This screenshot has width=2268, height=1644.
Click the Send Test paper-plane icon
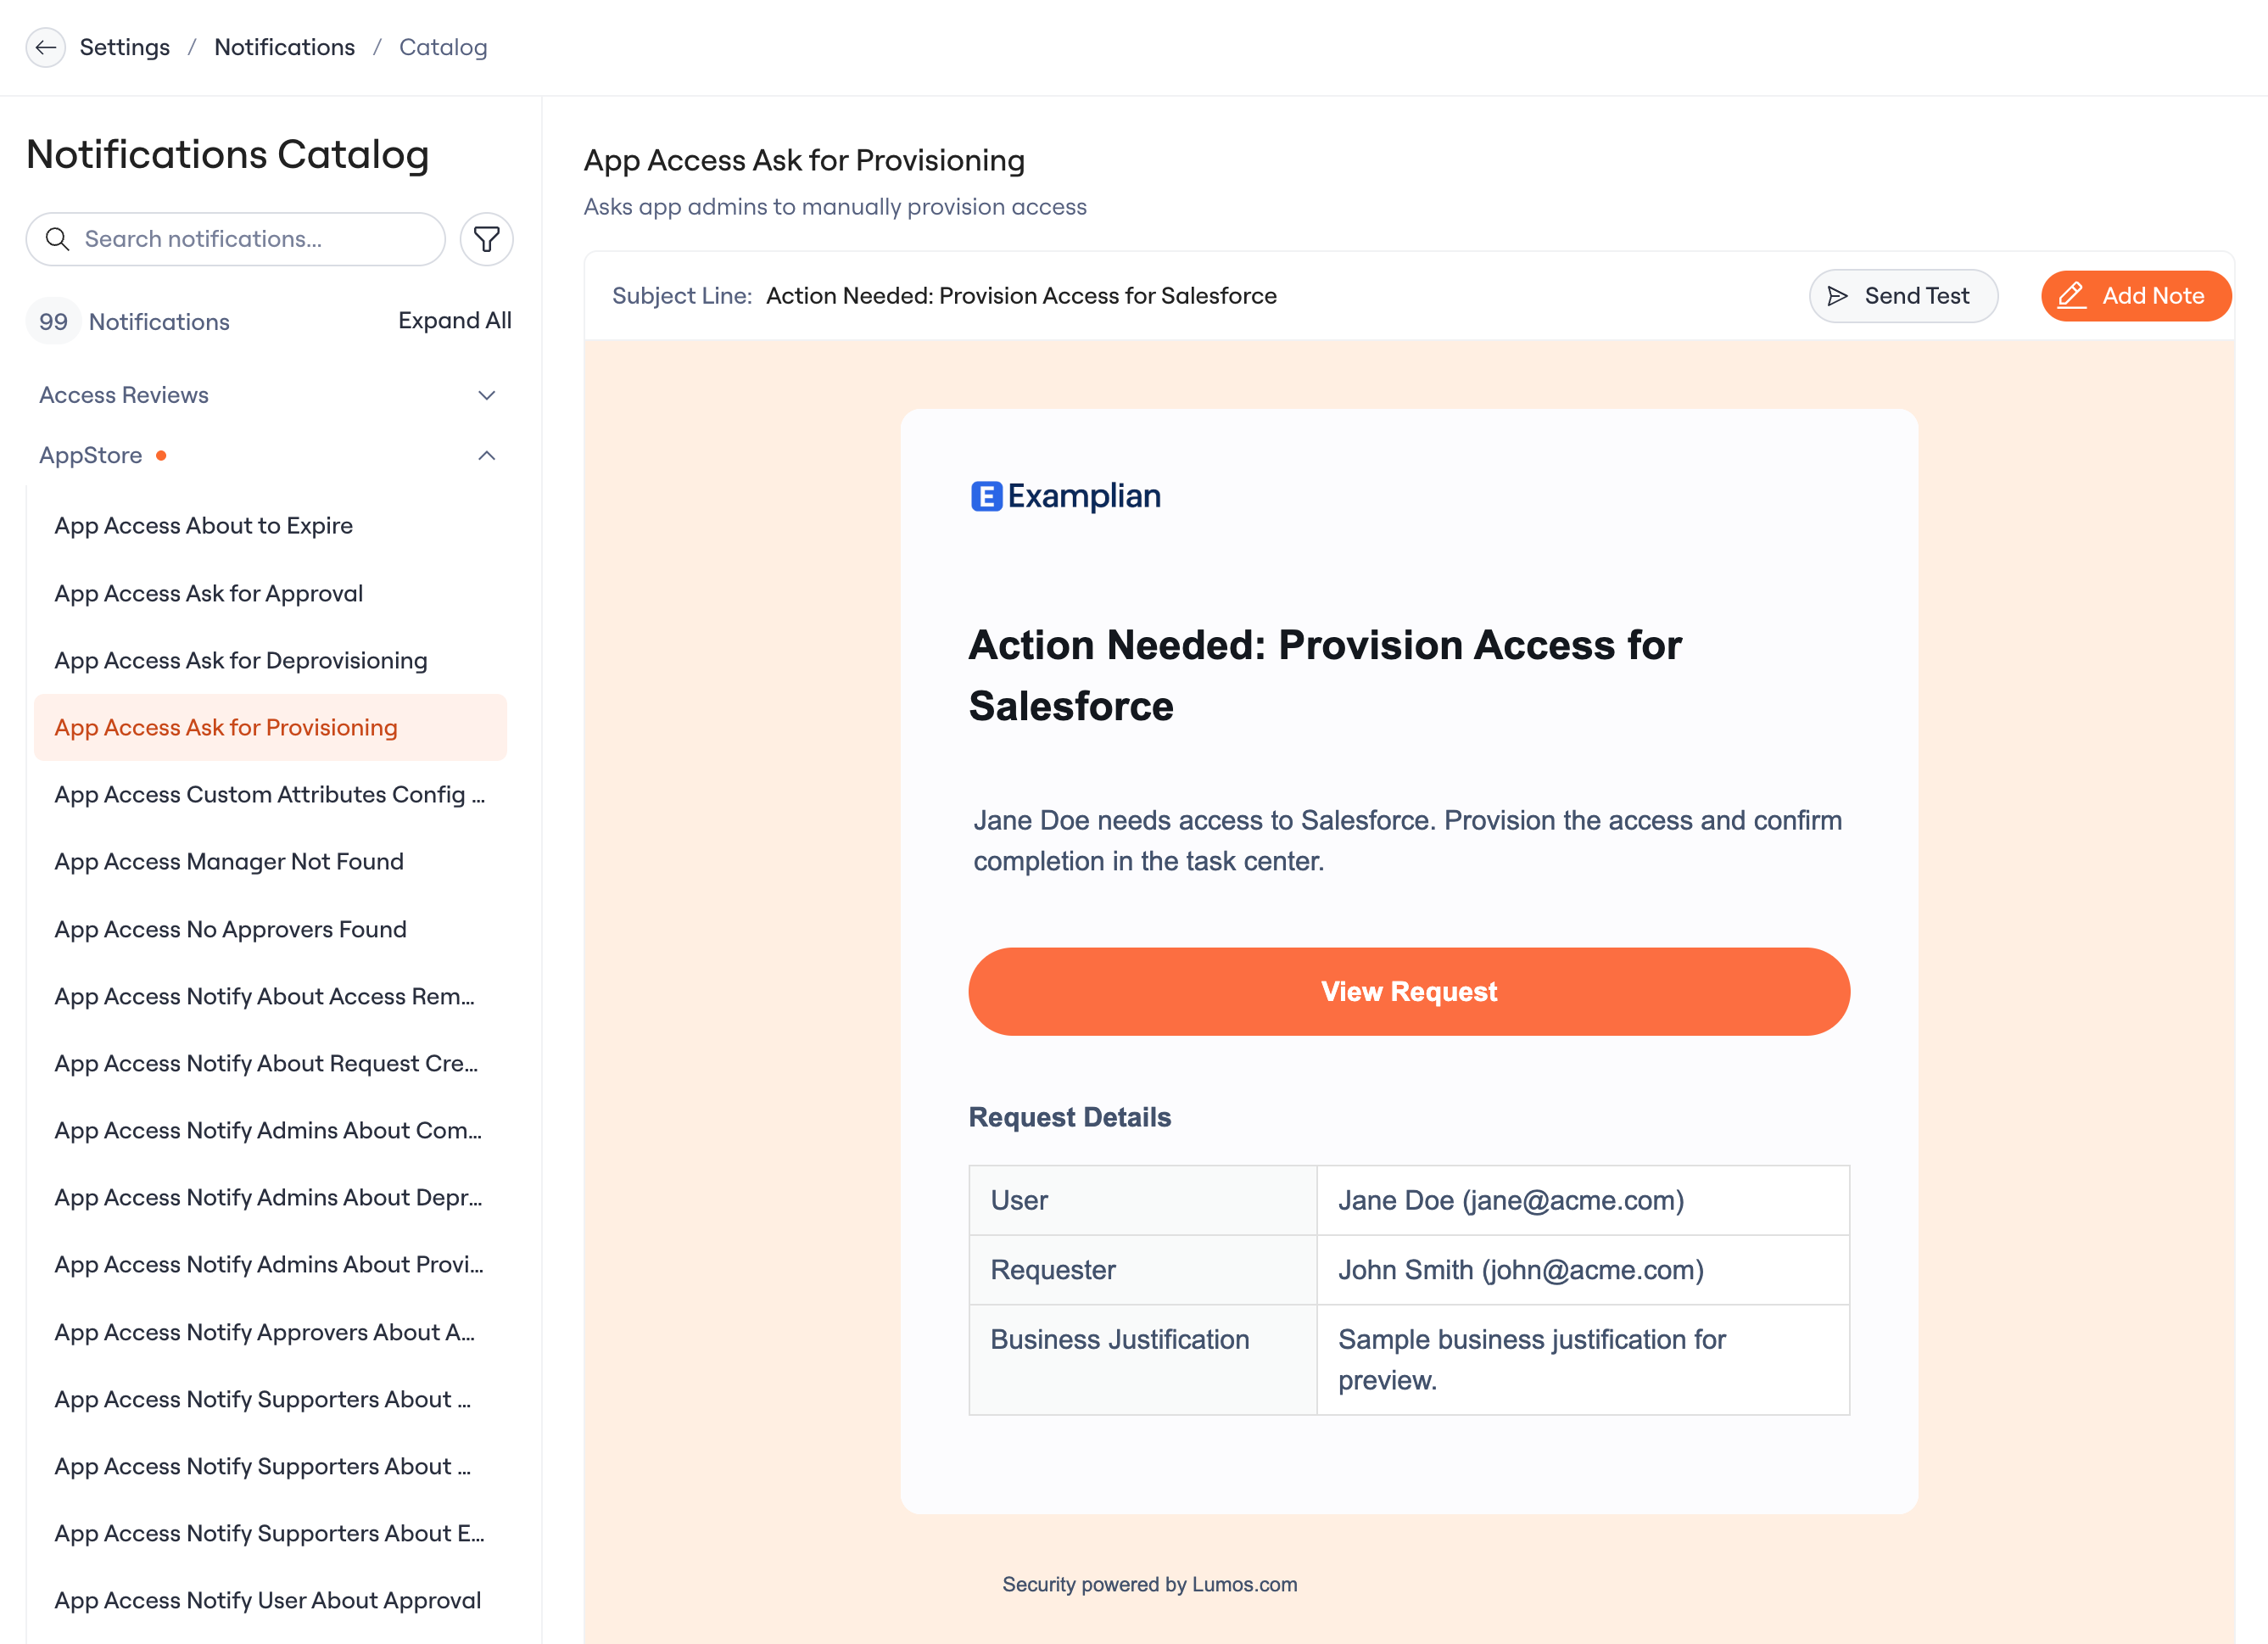(1837, 296)
